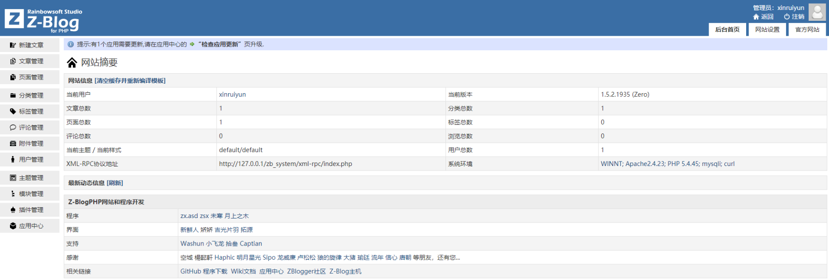
Task: Open developer link zx.asd
Action: coord(189,216)
